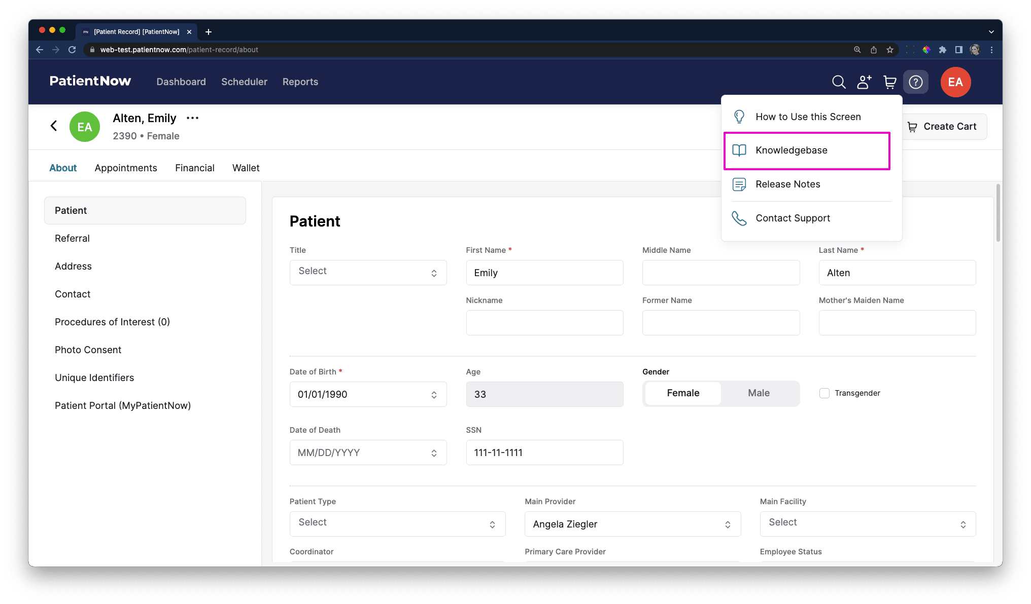Keep Female gender selected

[682, 393]
